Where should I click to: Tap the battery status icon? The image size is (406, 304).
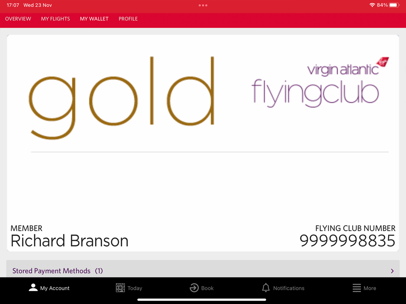pyautogui.click(x=394, y=5)
